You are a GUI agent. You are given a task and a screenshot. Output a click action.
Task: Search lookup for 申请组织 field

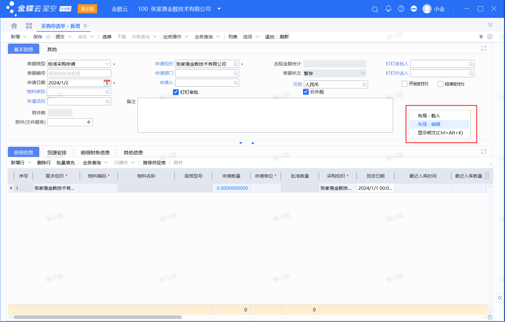point(236,64)
